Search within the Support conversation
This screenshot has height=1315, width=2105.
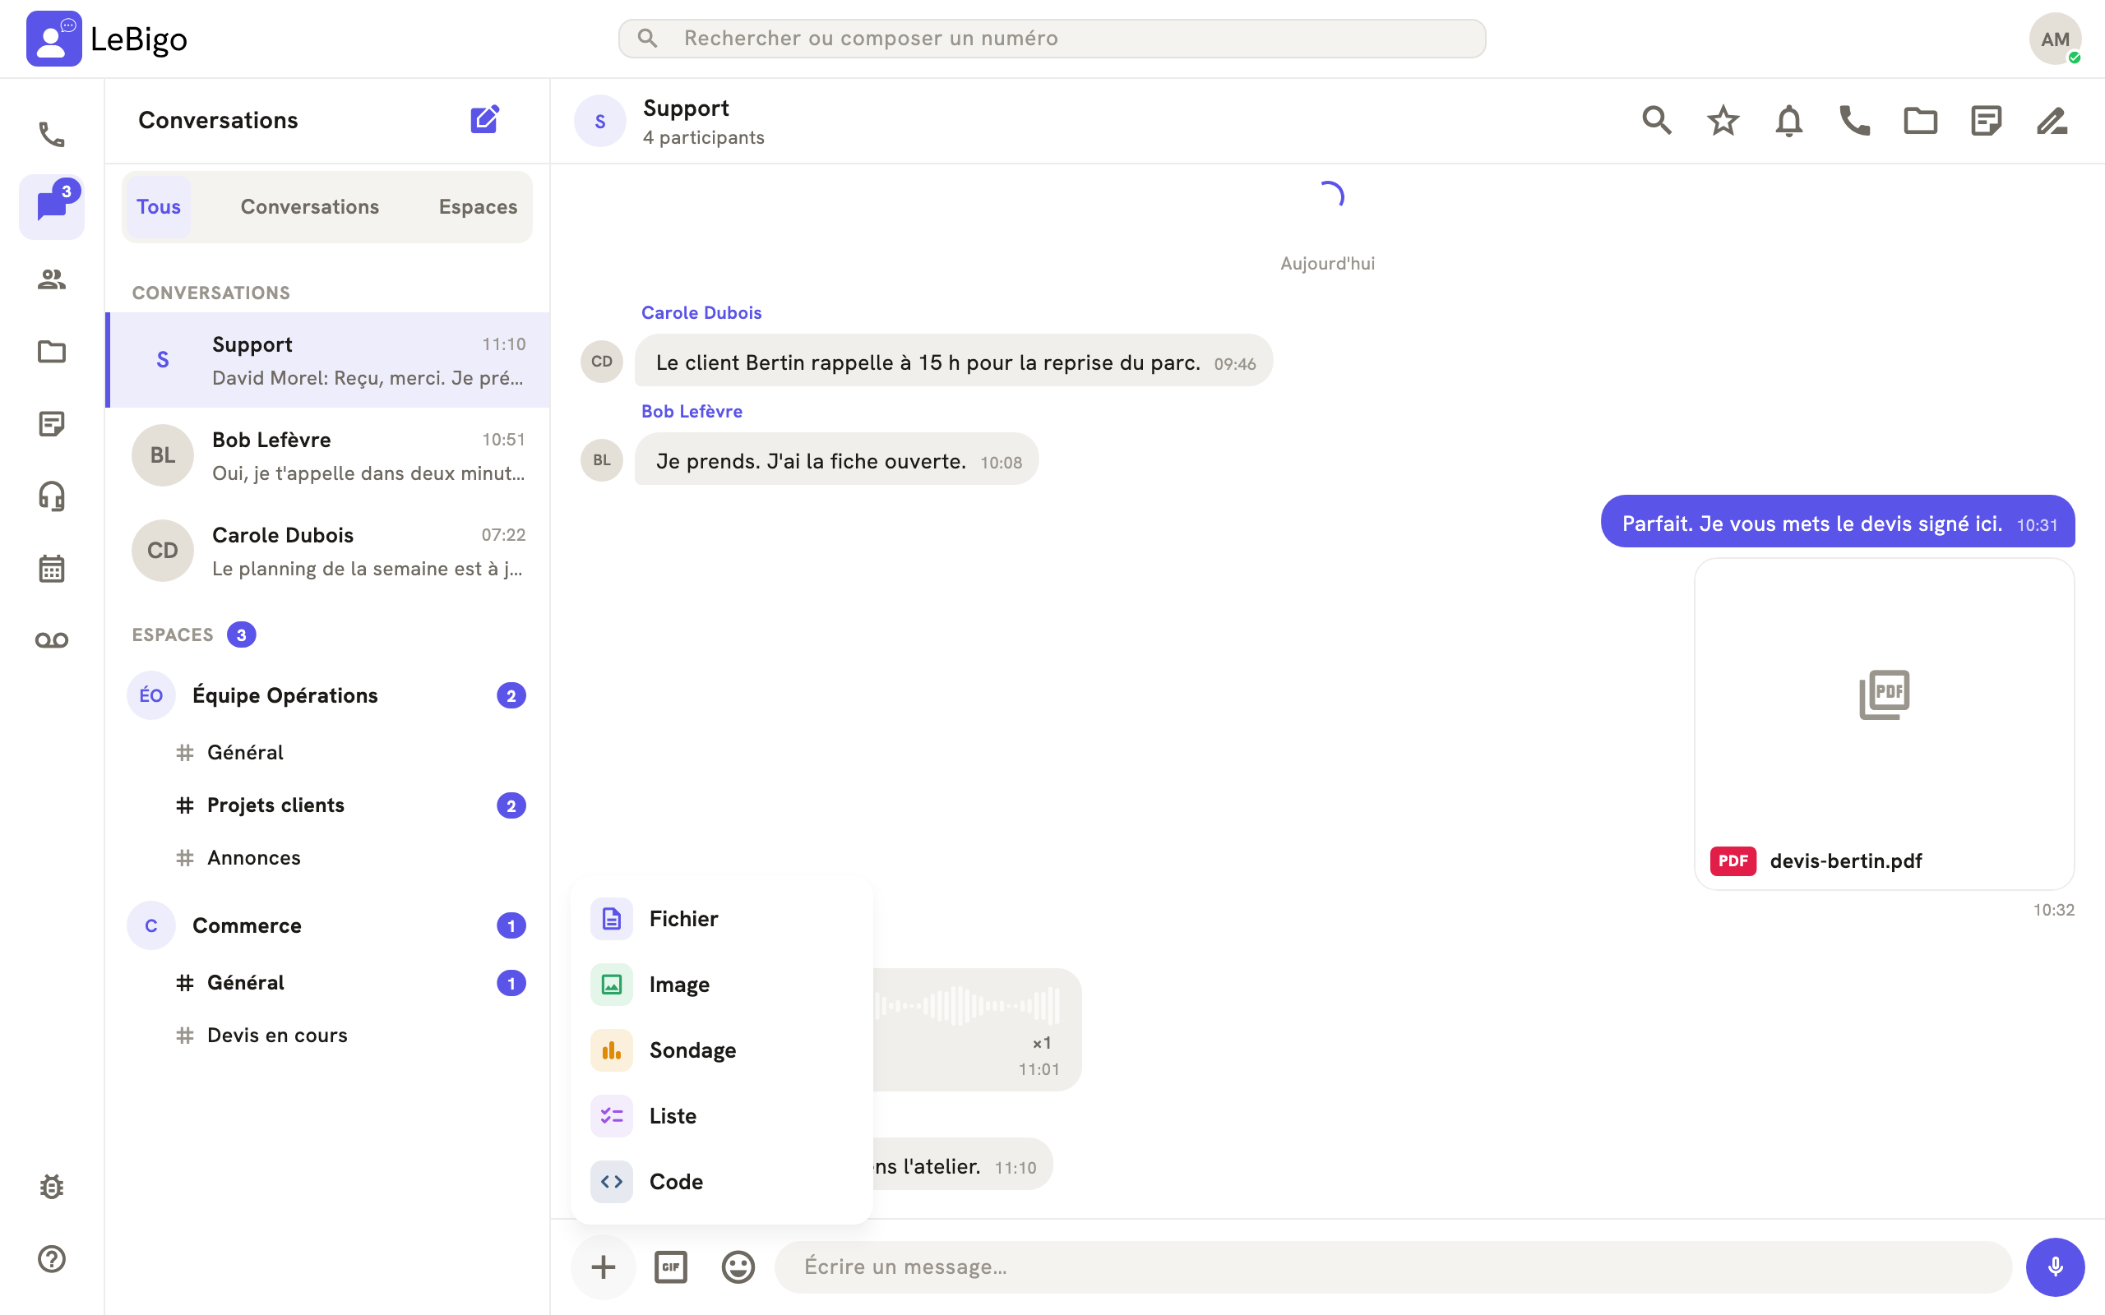[x=1656, y=120]
